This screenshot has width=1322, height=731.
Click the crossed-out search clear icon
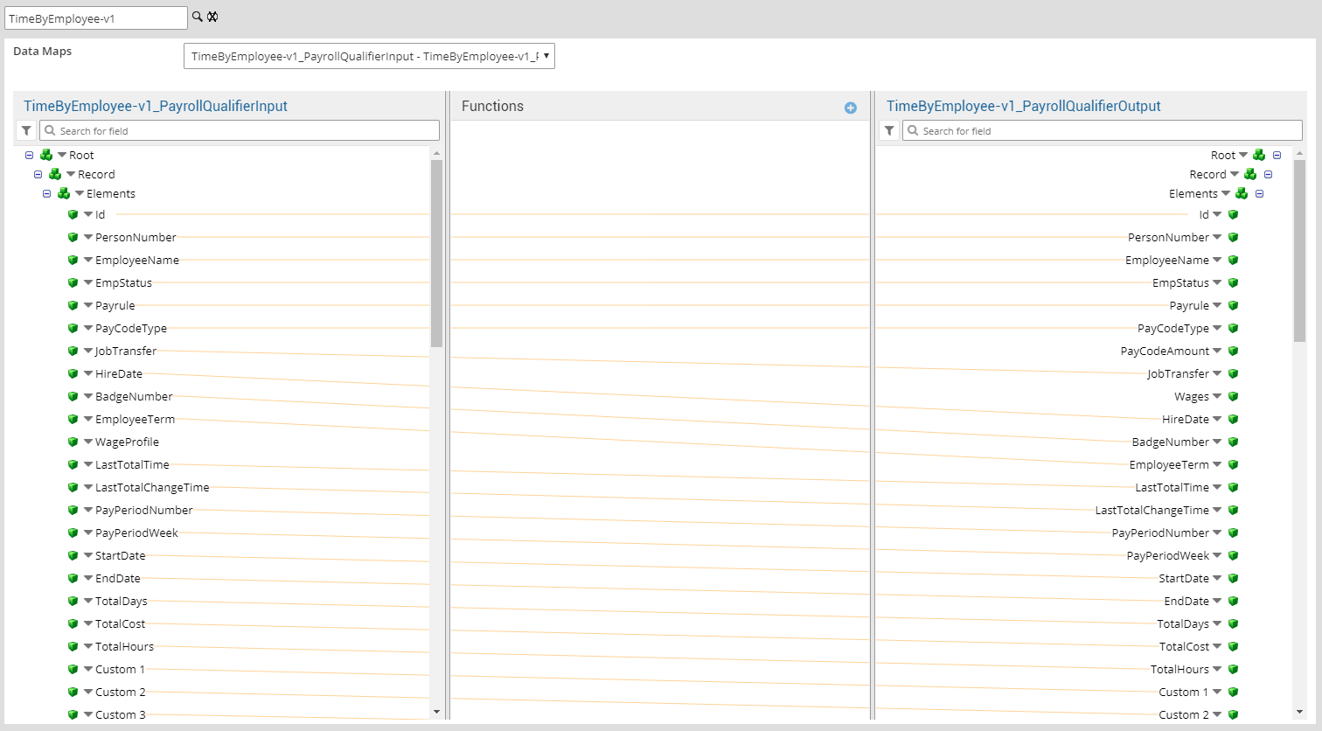212,17
